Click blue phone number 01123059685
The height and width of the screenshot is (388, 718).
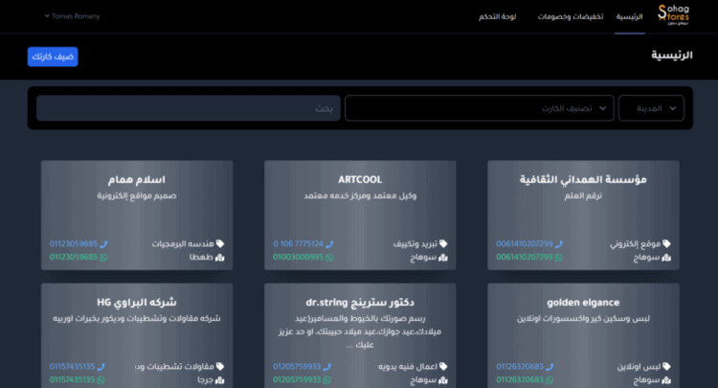pos(74,243)
